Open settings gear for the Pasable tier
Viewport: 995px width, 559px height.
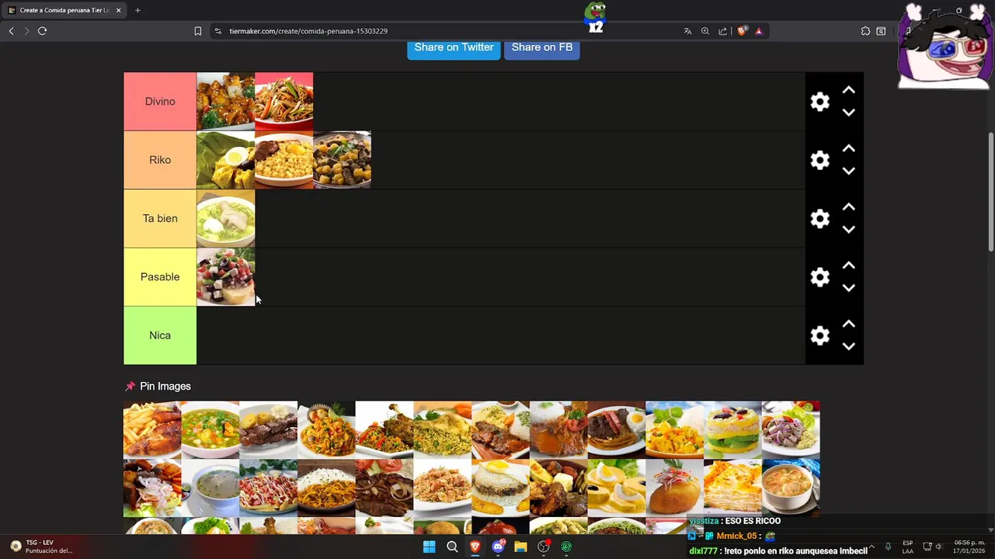[x=819, y=277]
